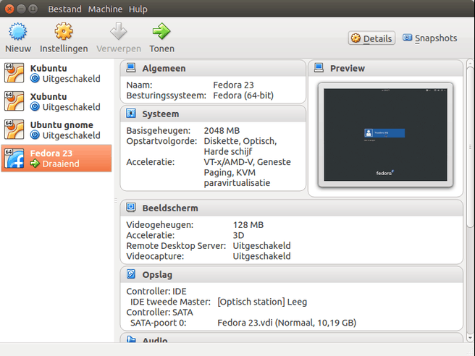475x356 pixels.
Task: Close the VirtualBox window
Action: point(9,9)
